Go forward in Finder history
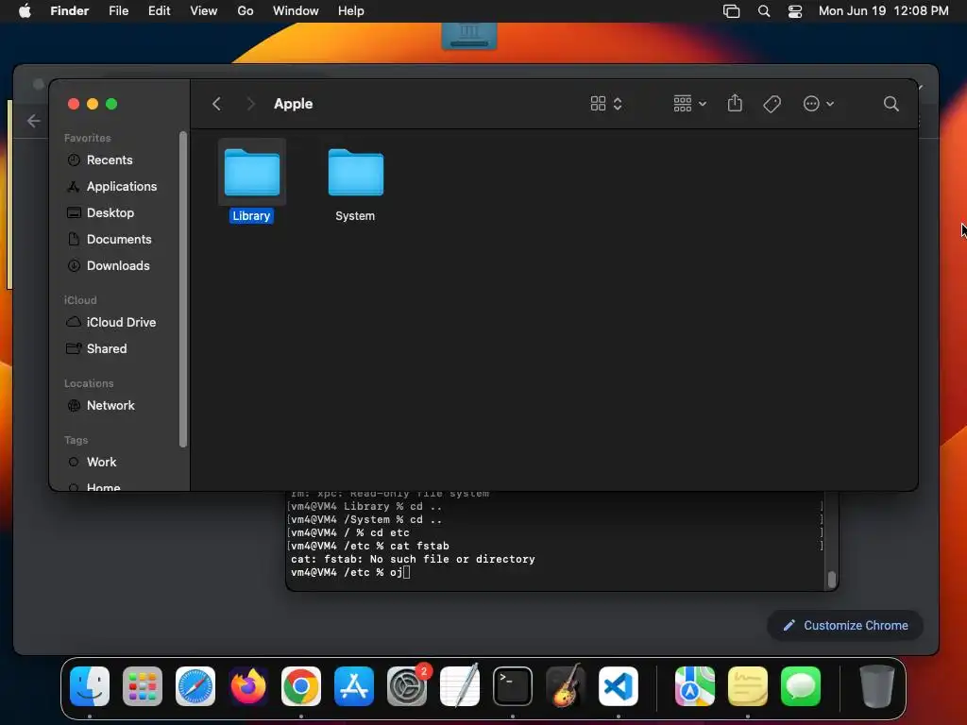 click(249, 104)
